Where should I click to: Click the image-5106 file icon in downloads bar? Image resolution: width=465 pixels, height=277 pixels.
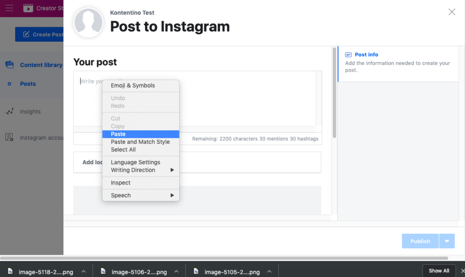tap(103, 271)
